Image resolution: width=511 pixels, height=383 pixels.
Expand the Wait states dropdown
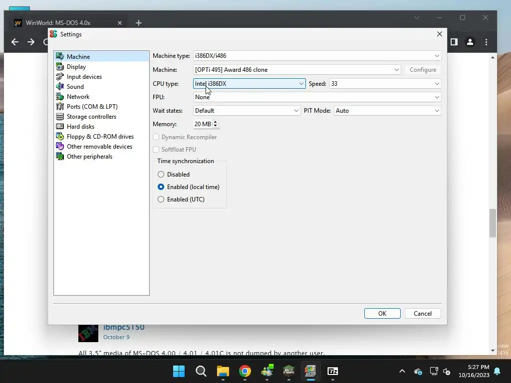(247, 111)
